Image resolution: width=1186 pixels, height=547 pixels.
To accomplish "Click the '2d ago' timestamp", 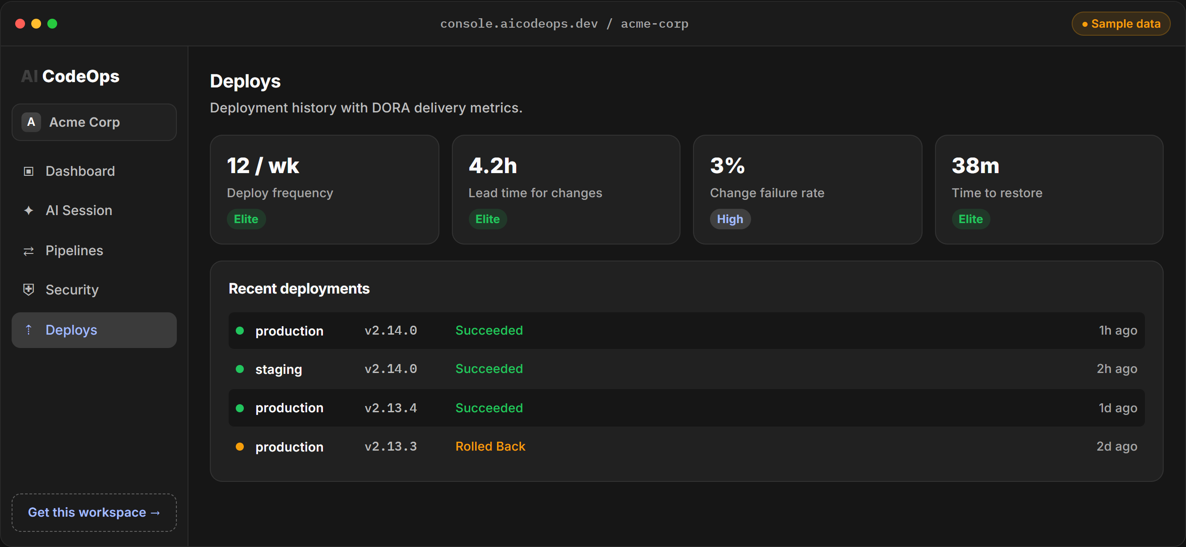I will point(1116,446).
